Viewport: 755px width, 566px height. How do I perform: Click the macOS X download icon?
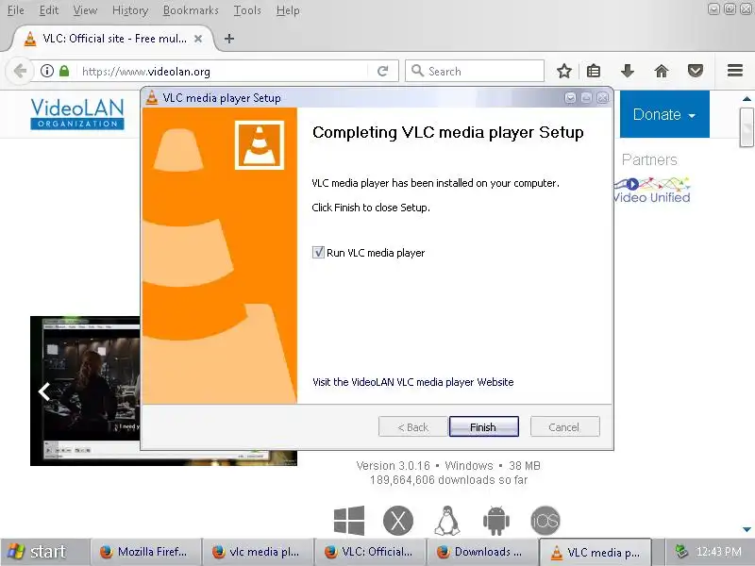[397, 521]
